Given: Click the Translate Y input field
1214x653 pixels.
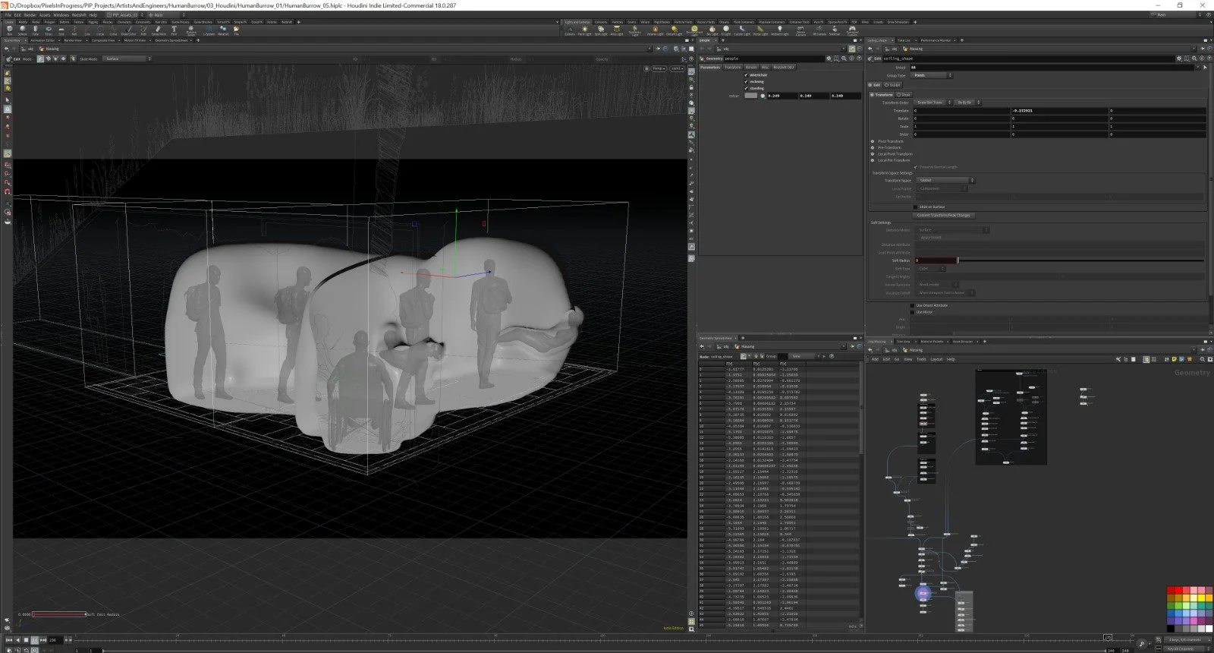Looking at the screenshot, I should pyautogui.click(x=1059, y=111).
